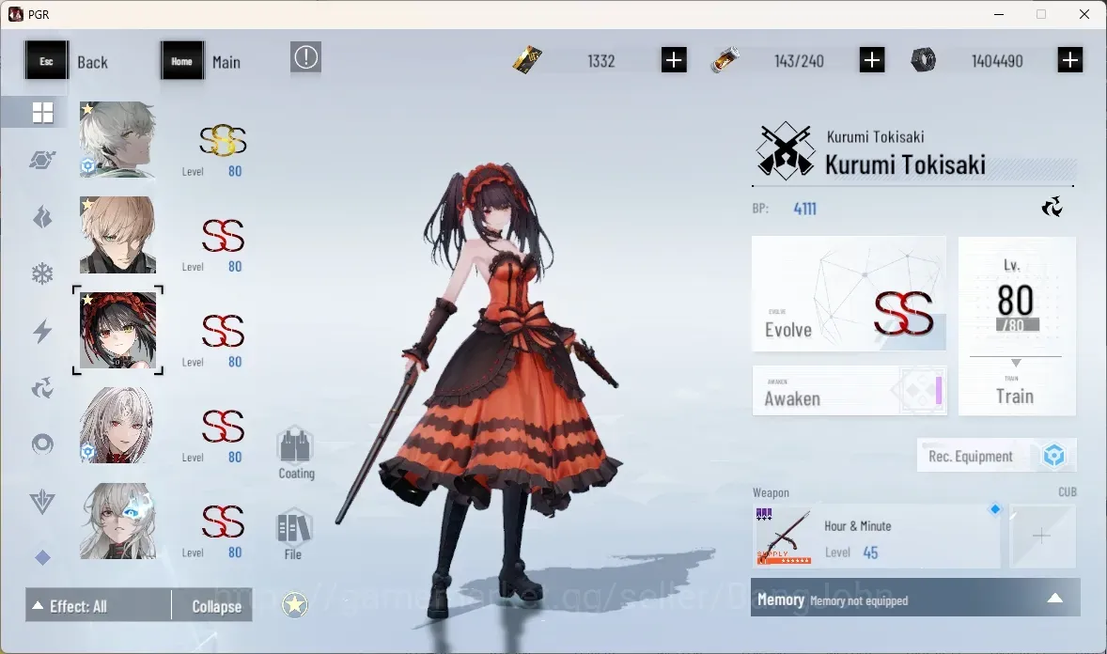Click the cog nut currency icon
Screen dimensions: 1107x654
point(924,60)
